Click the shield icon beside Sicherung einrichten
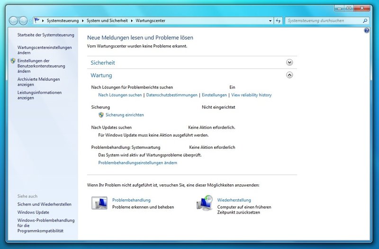This screenshot has width=379, height=249. tap(101, 115)
